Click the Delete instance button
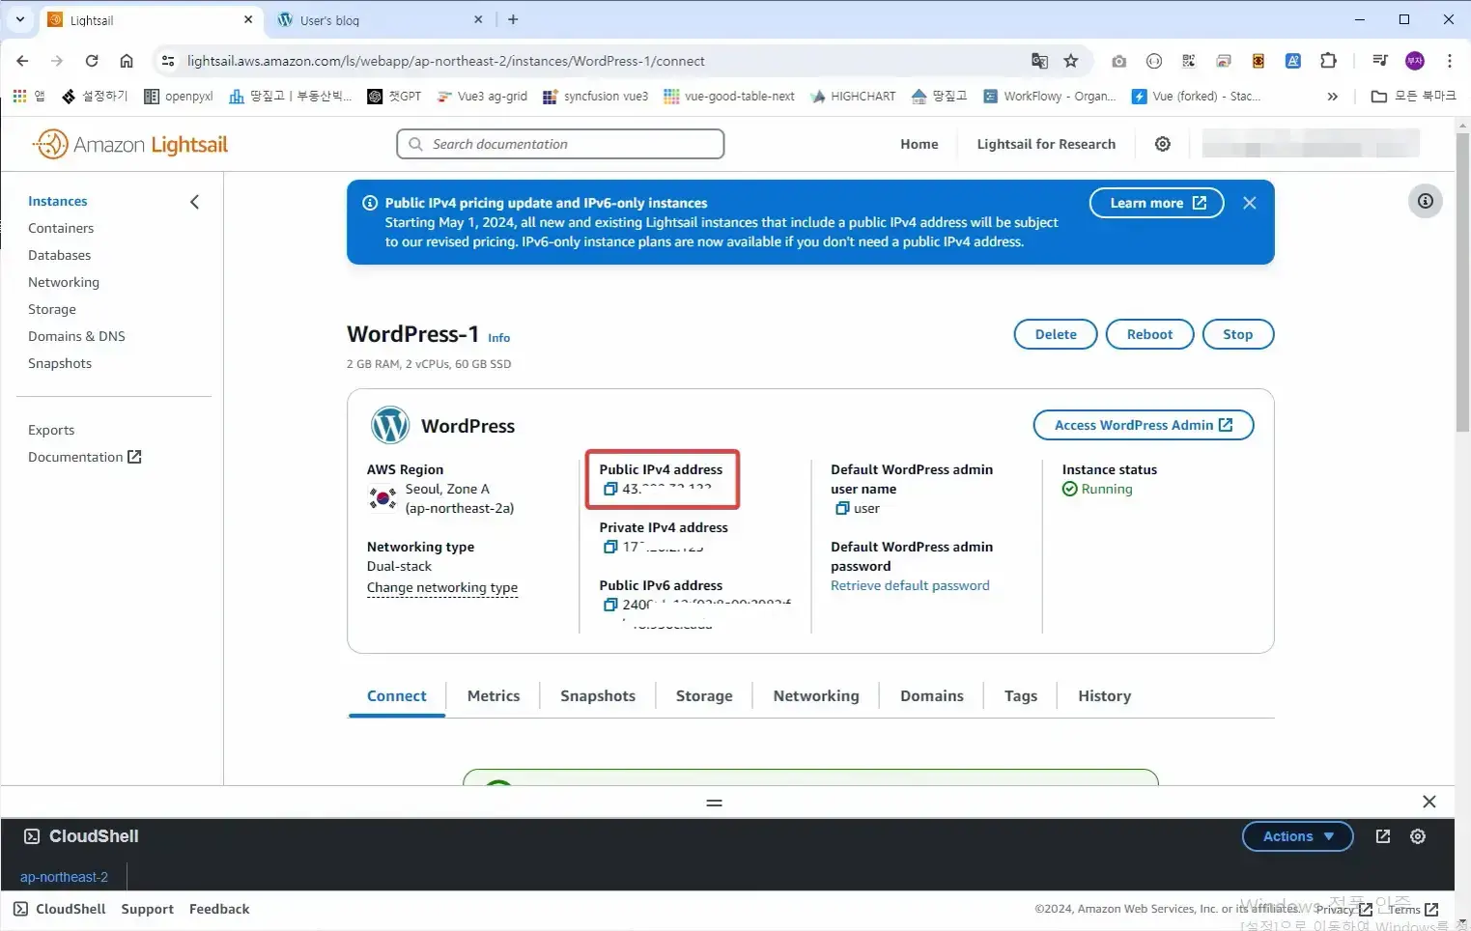 pyautogui.click(x=1056, y=334)
